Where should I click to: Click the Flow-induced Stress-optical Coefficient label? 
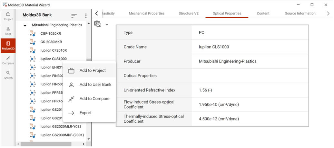[x=149, y=105]
